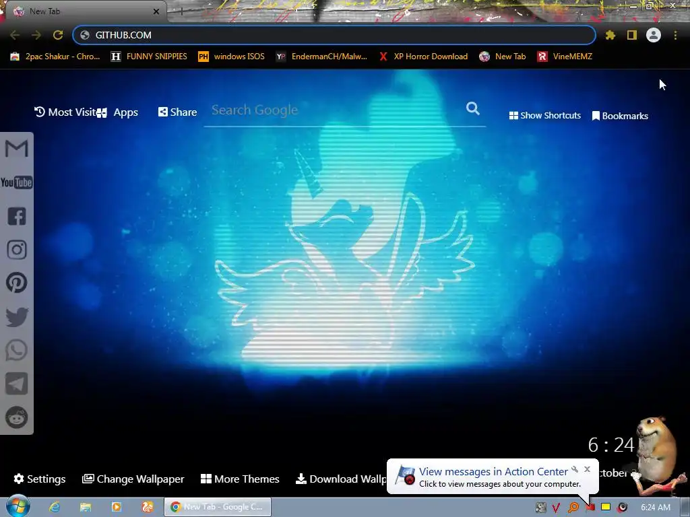Open the Windows Start menu

[18, 506]
